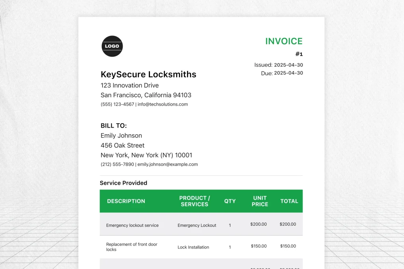Select the invoice number #1
Viewport: 404px width, 269px height.
pos(299,54)
